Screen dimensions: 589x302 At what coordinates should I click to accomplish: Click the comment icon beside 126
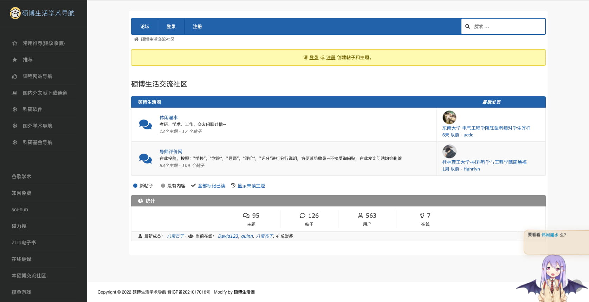(x=302, y=216)
